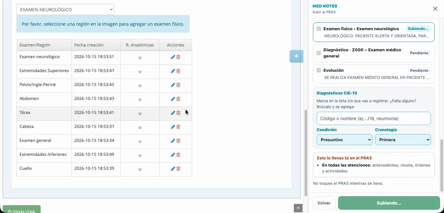Click the FINALIZAR button
Screen dimensions: 444x213
click(x=22, y=210)
